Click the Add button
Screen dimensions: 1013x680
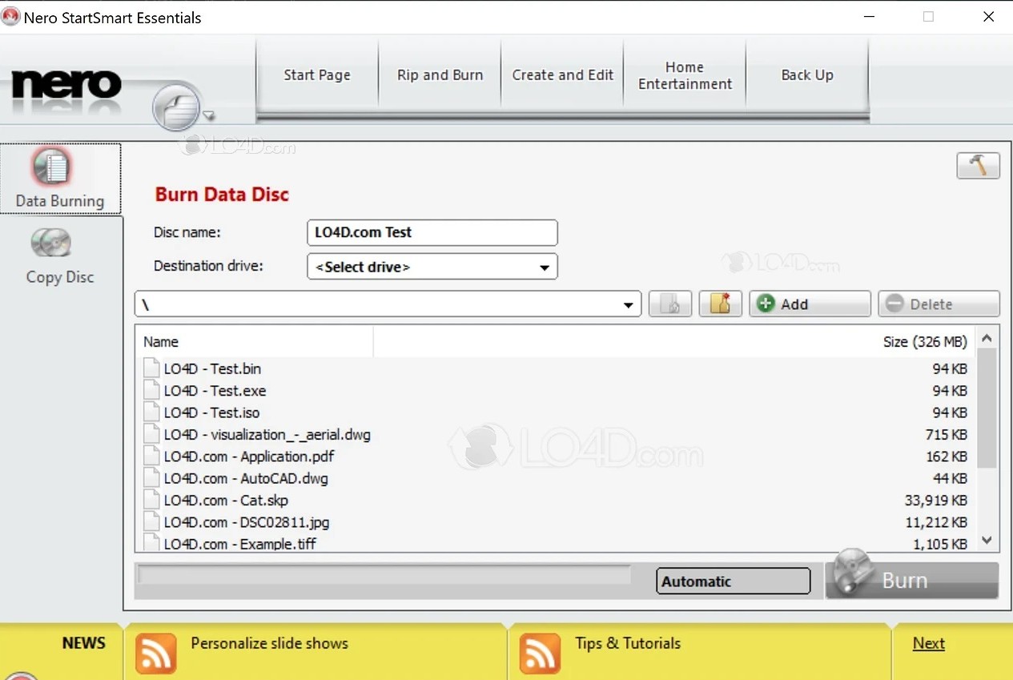(x=809, y=304)
